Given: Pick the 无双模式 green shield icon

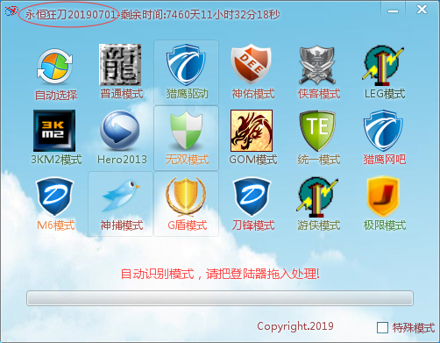Looking at the screenshot, I should click(186, 130).
